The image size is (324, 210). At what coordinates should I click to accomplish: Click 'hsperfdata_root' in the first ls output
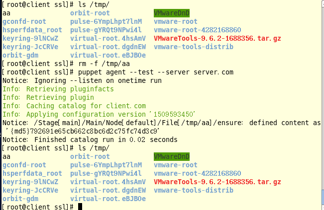[32, 30]
